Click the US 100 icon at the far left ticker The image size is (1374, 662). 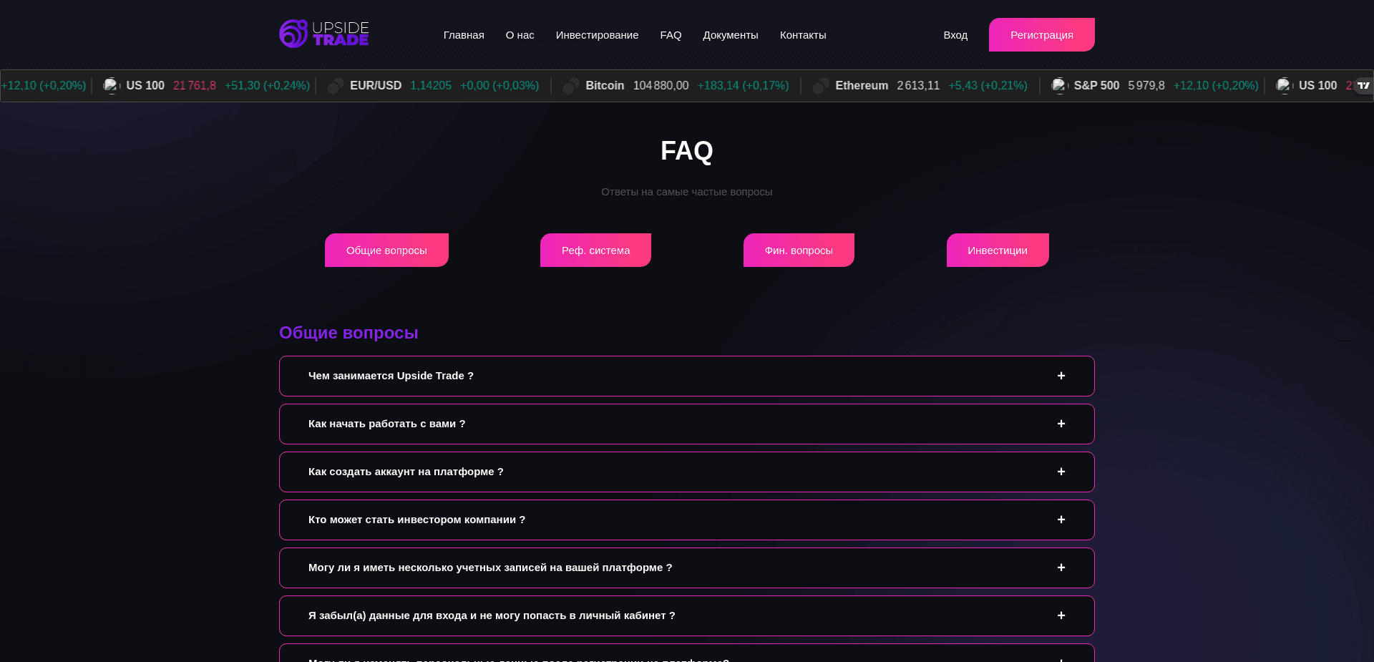click(112, 85)
